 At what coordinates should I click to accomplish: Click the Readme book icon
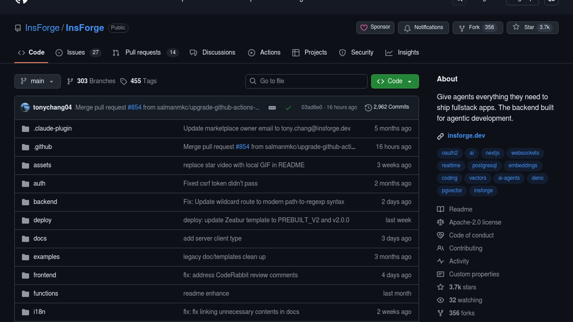pos(440,209)
